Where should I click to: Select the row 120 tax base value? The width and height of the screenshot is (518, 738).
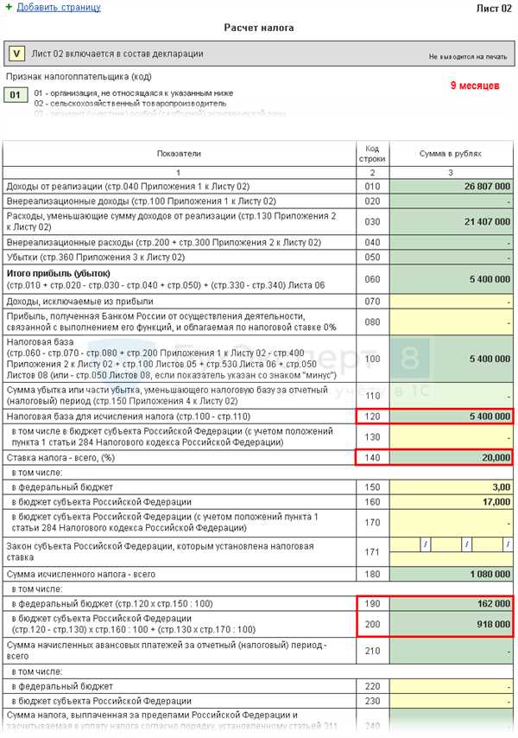pos(452,416)
